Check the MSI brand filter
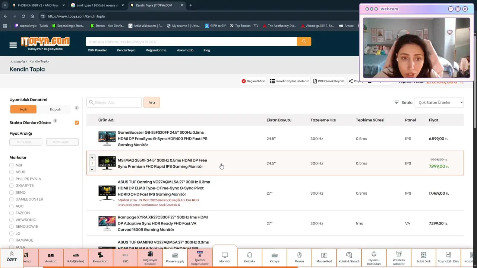The image size is (477, 268). tap(12, 165)
